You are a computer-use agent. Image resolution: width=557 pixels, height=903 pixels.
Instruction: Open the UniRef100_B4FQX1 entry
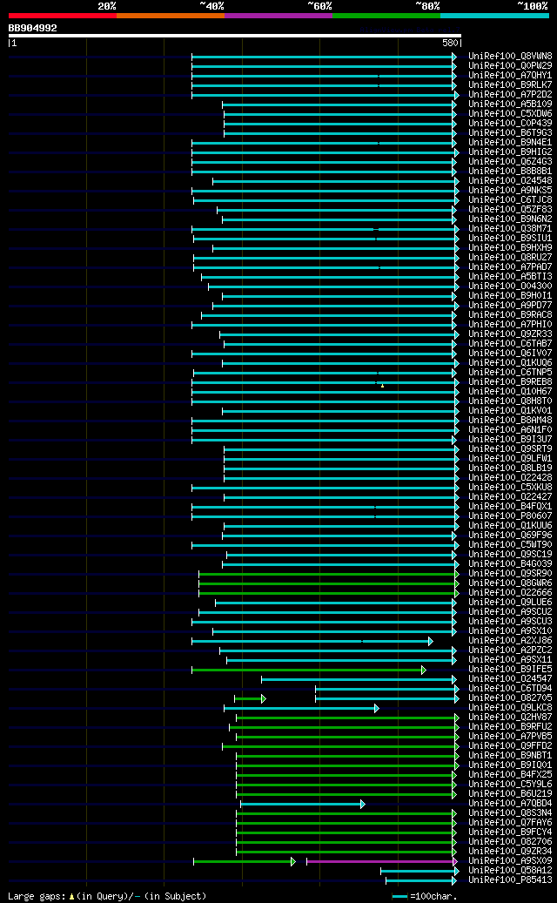(510, 507)
